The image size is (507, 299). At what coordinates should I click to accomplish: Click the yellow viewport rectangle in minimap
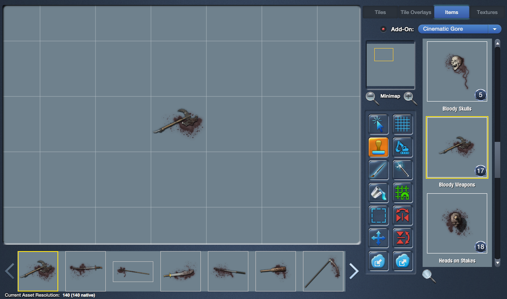pyautogui.click(x=384, y=55)
